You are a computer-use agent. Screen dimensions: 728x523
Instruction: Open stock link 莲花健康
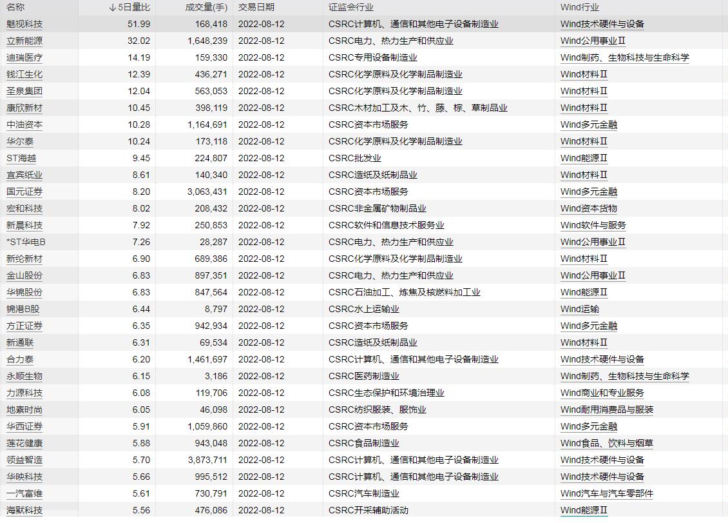pyautogui.click(x=24, y=443)
